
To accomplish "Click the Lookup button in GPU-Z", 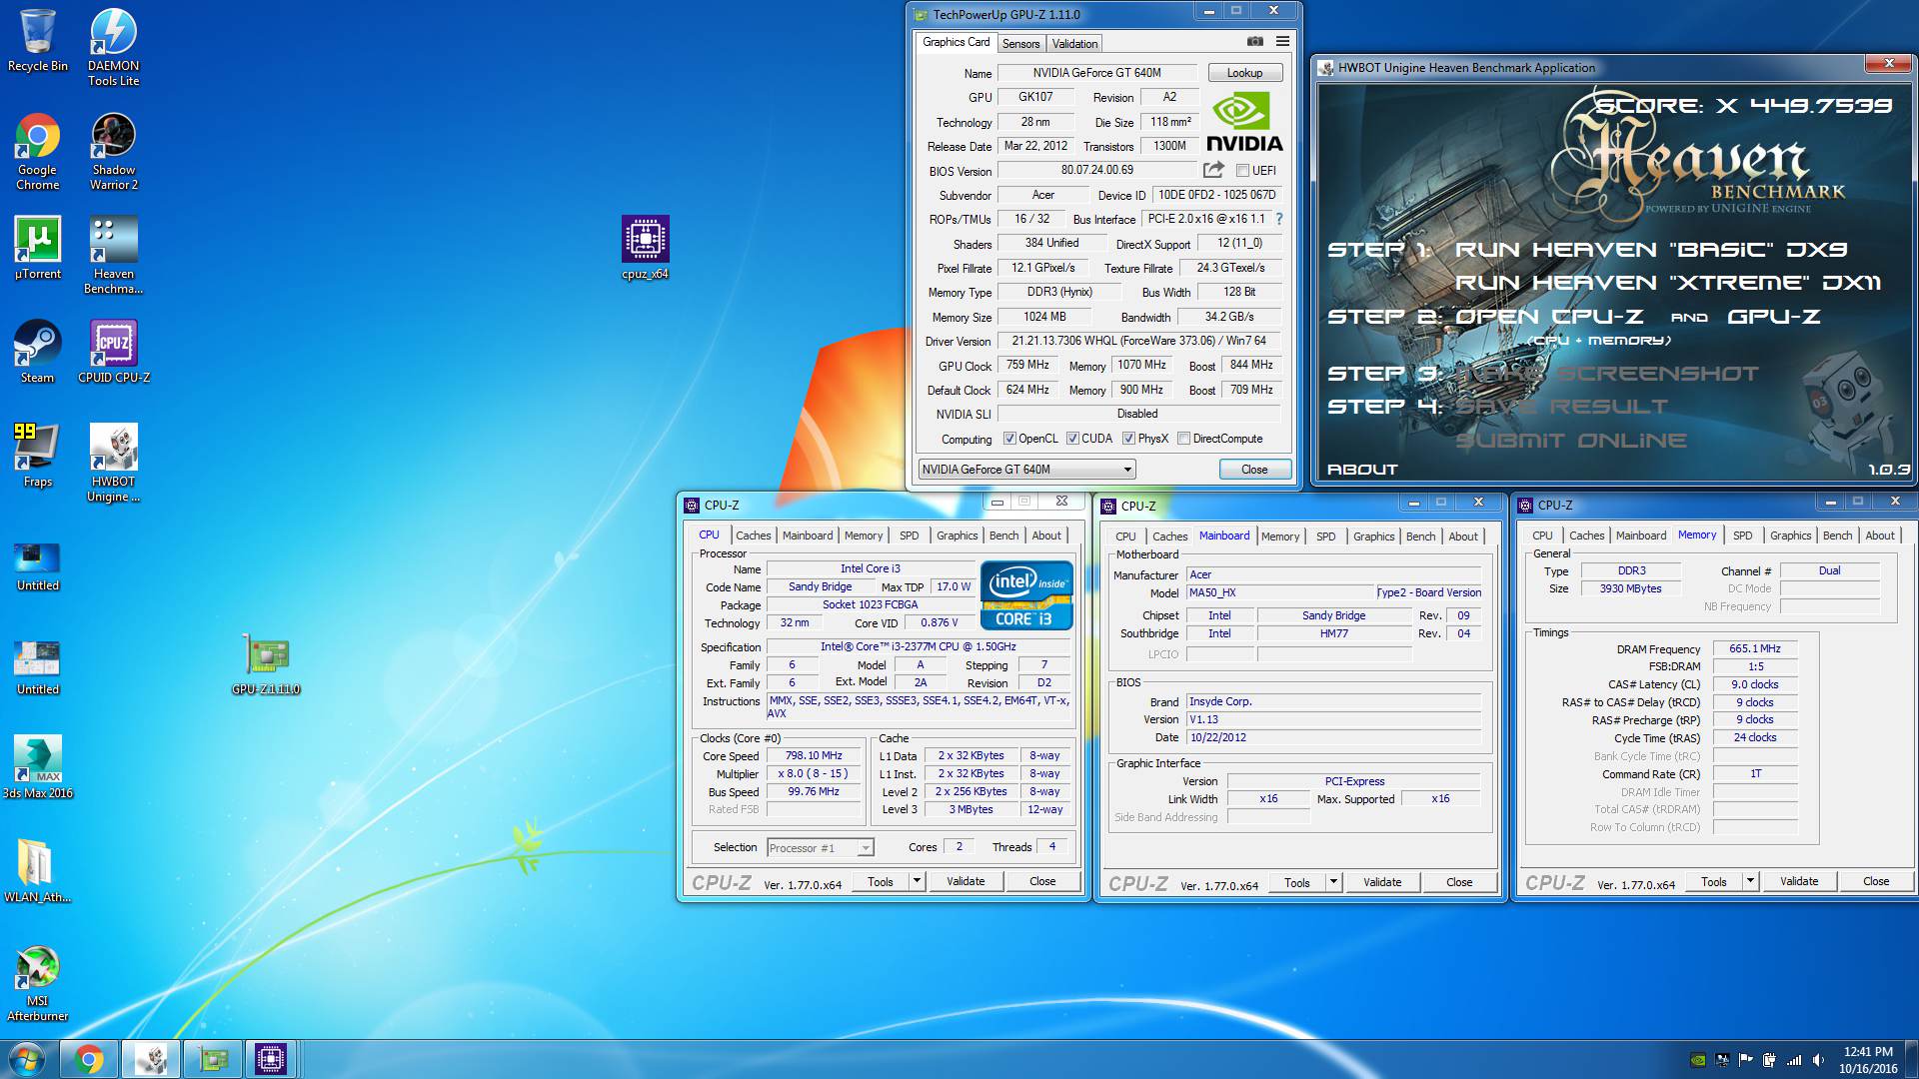I will point(1244,73).
